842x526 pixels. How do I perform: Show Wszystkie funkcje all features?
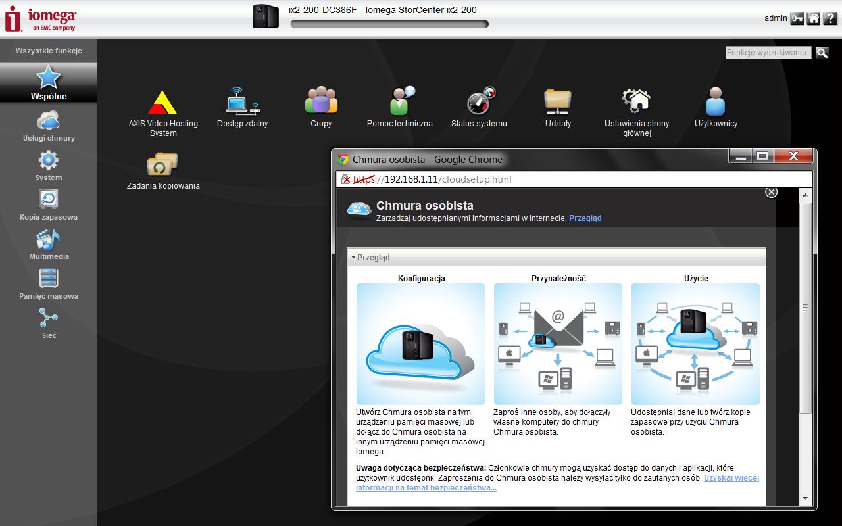click(49, 51)
